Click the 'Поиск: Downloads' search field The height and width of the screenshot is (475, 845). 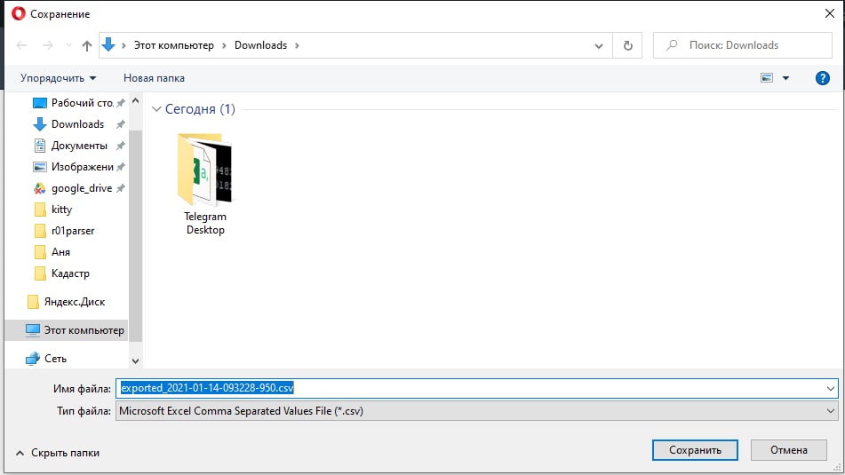click(x=743, y=45)
